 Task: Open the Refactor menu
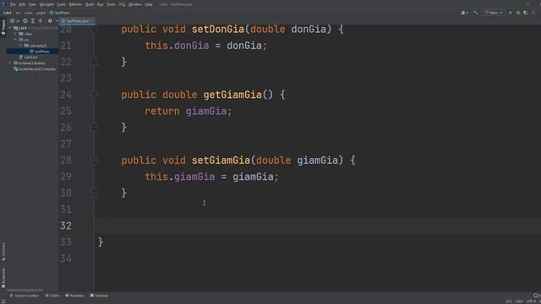pos(75,4)
